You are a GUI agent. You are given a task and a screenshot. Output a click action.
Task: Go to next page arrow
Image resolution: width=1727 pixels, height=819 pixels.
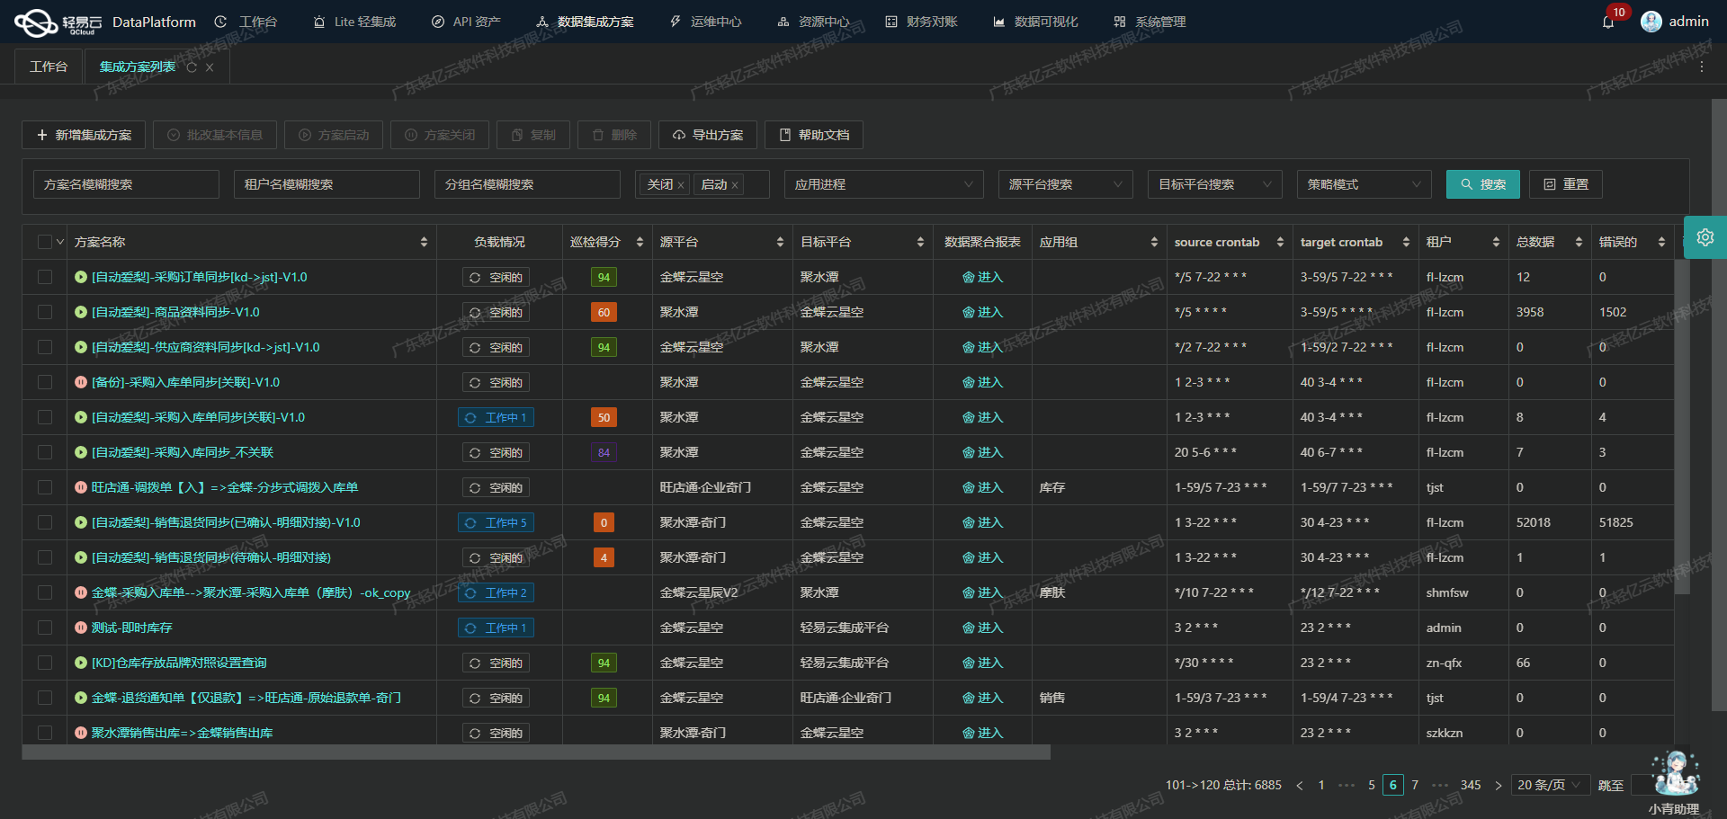pos(1498,786)
